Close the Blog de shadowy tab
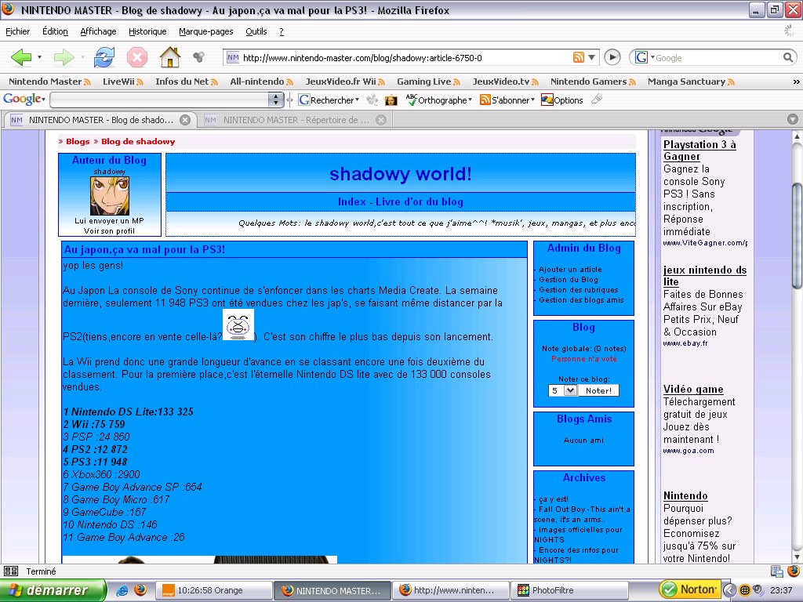Screen dimensions: 803x602 (185, 120)
